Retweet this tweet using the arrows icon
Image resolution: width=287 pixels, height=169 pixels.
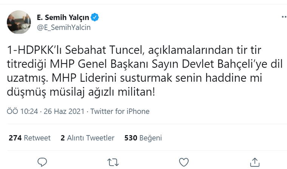pos(113,162)
